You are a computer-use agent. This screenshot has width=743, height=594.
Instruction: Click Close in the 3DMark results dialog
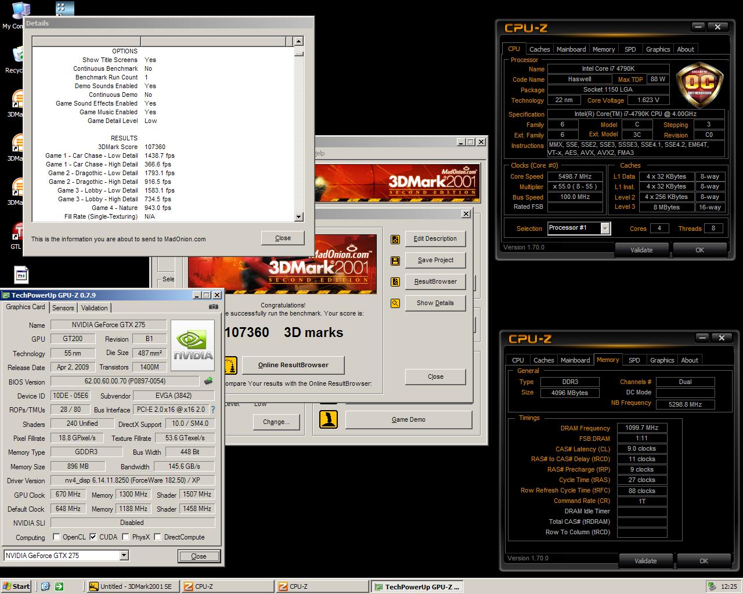435,376
